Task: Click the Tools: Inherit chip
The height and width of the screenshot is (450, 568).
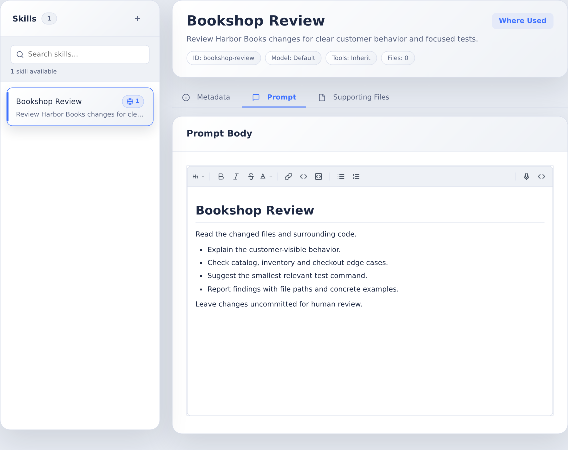Action: 351,58
